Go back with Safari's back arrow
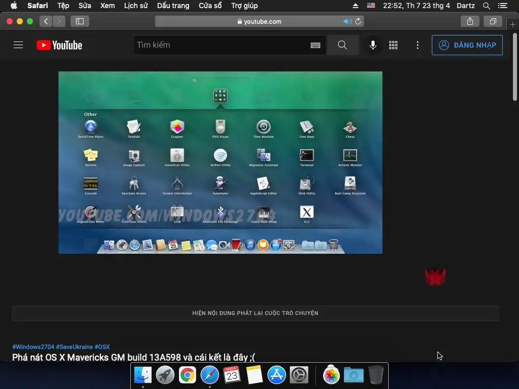Viewport: 519px width, 389px height. tap(46, 21)
